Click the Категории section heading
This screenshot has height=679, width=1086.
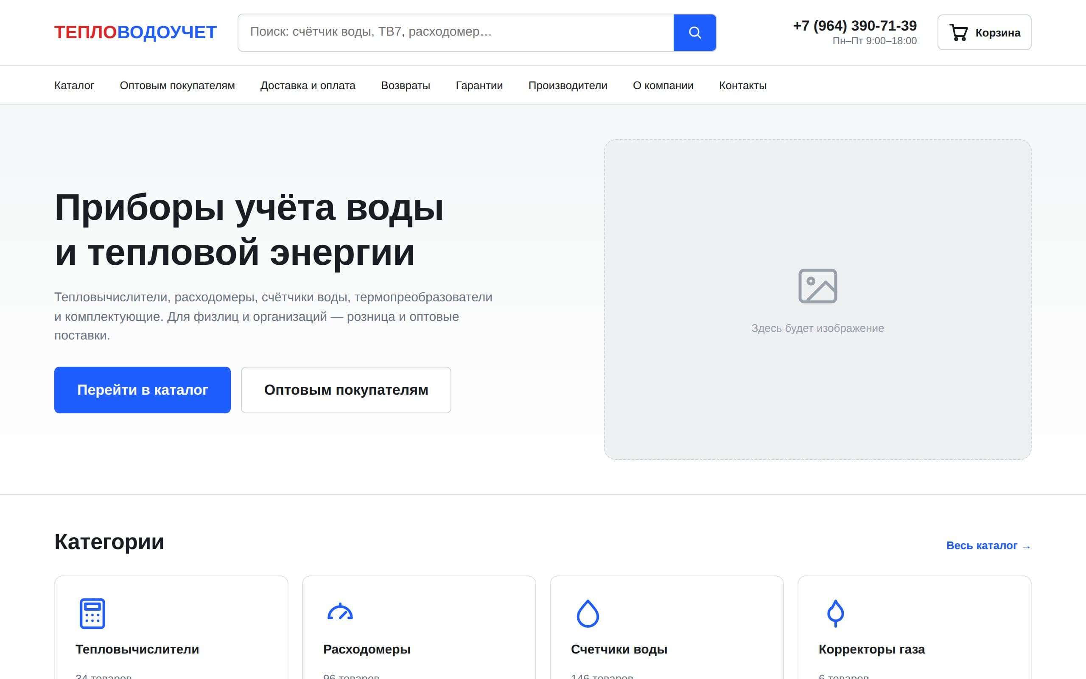point(109,542)
